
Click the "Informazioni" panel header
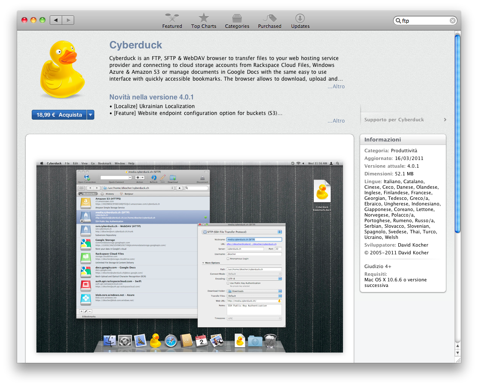click(x=403, y=139)
